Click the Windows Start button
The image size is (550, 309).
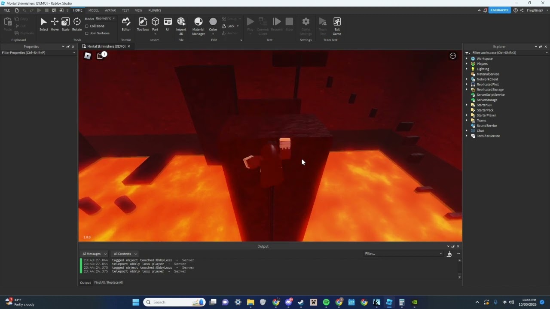[x=136, y=302]
